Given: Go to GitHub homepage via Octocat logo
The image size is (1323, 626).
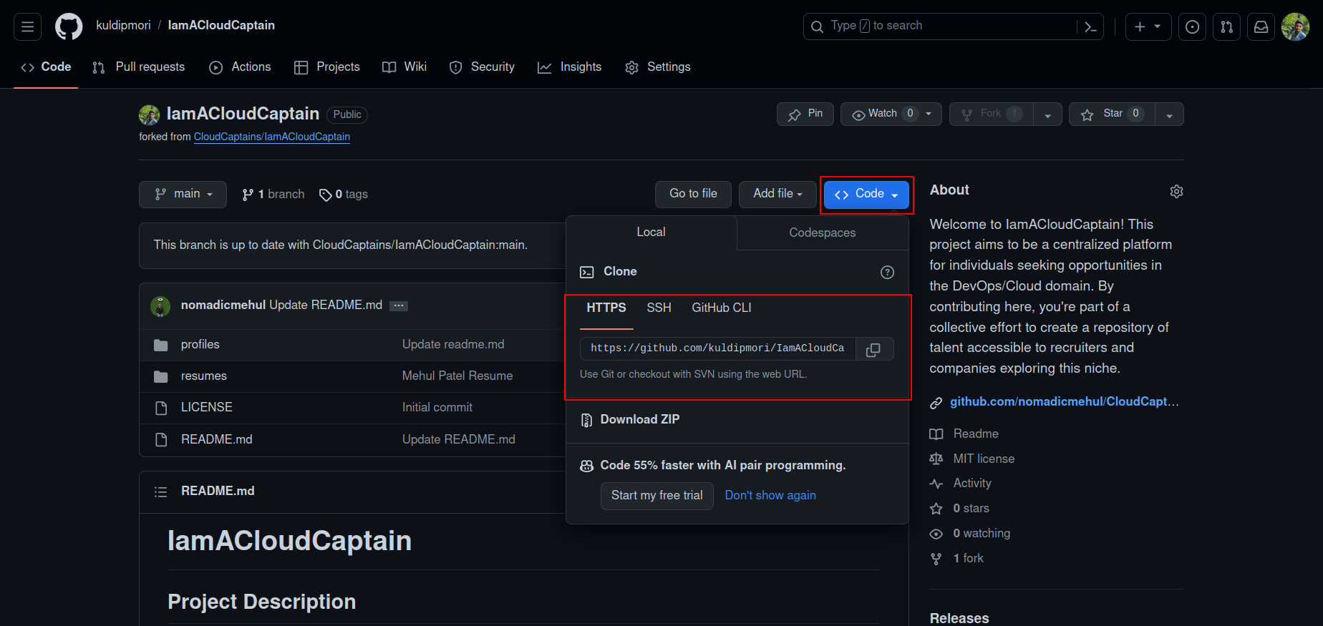Looking at the screenshot, I should (69, 26).
